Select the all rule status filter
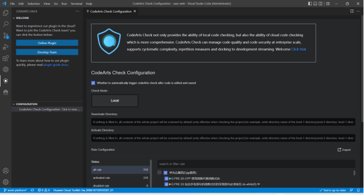364x195 pixels. point(120,170)
